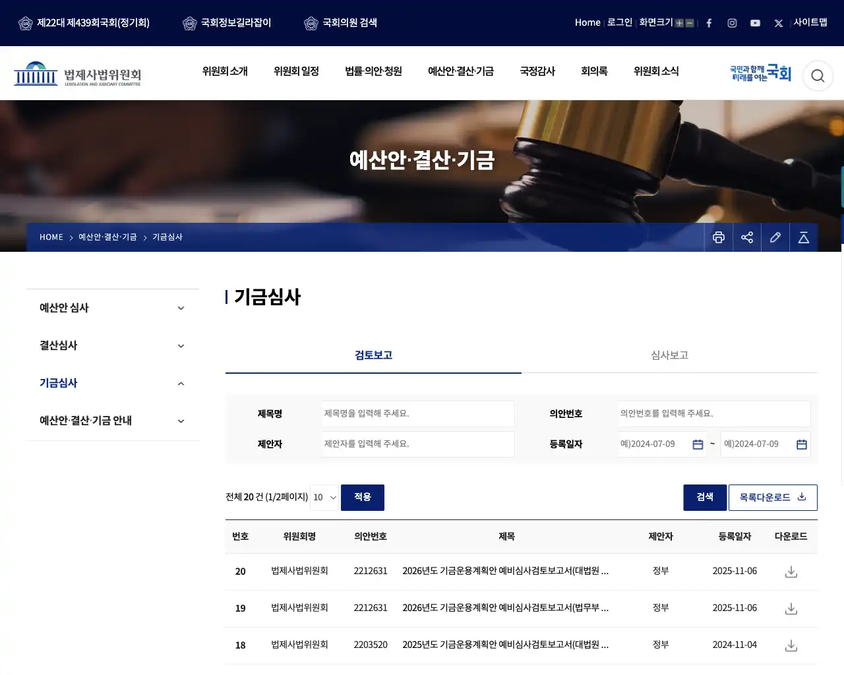Click the scroll-to-top icon in breadcrumb bar

point(804,237)
